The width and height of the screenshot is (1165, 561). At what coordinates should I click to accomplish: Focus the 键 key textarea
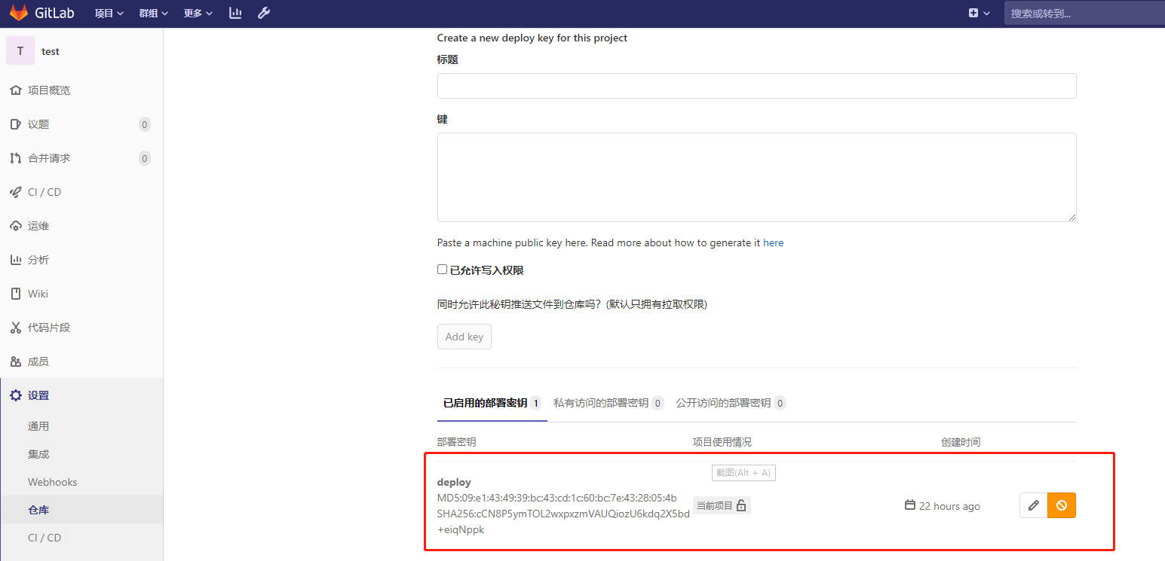757,178
